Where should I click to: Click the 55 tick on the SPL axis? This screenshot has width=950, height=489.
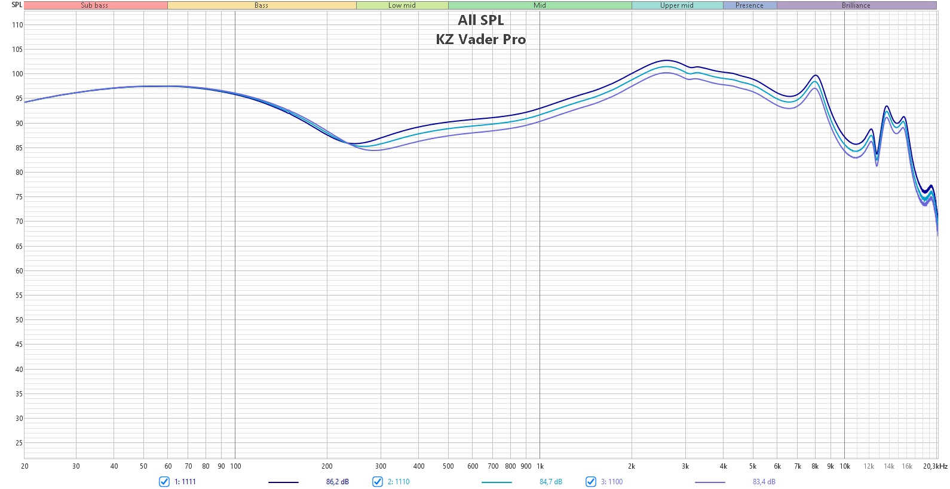pyautogui.click(x=19, y=296)
